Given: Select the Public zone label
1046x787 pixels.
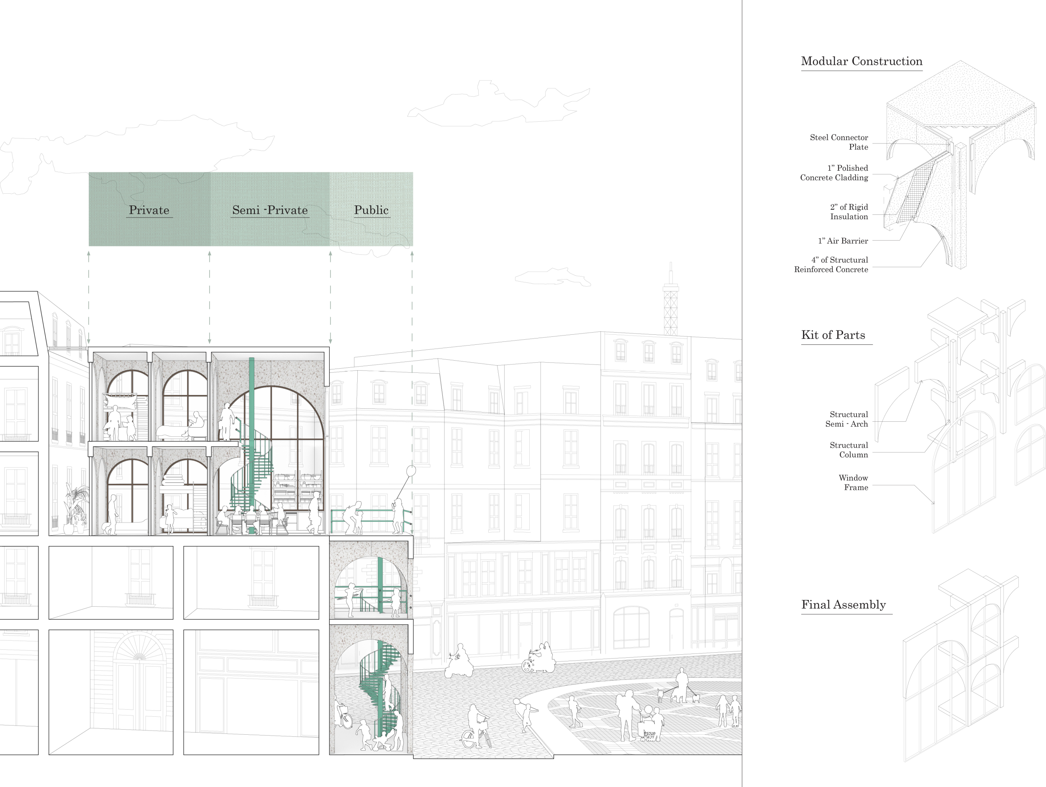Looking at the screenshot, I should pos(371,210).
